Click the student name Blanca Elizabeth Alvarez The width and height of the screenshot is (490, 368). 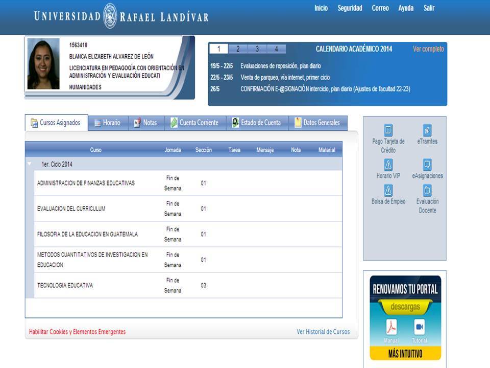[x=111, y=57]
